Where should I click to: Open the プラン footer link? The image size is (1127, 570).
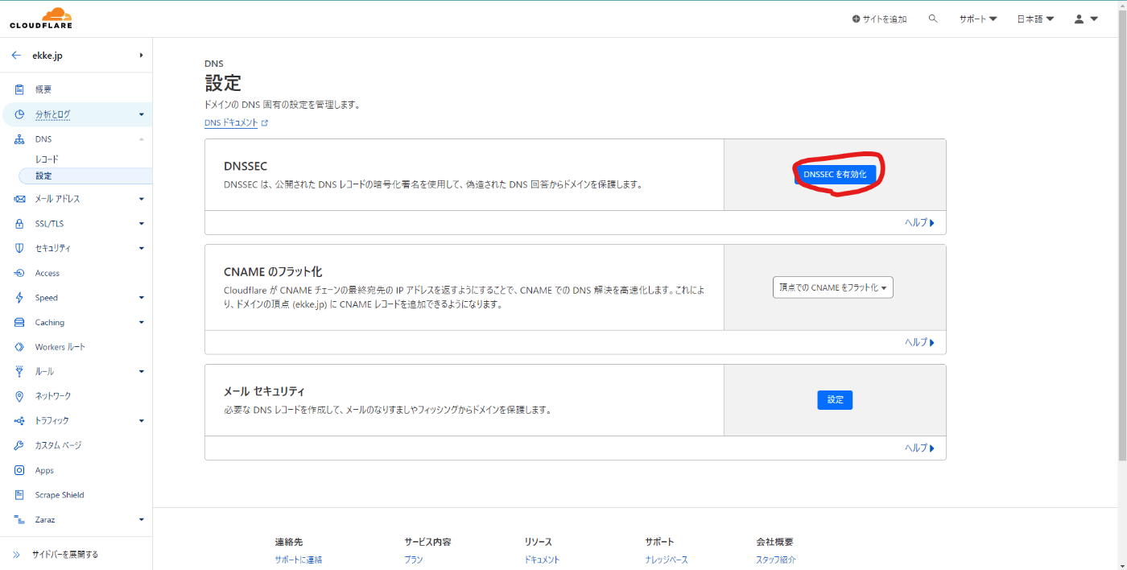414,560
